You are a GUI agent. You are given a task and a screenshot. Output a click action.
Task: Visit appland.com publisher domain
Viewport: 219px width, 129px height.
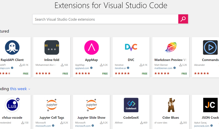pos(82,68)
